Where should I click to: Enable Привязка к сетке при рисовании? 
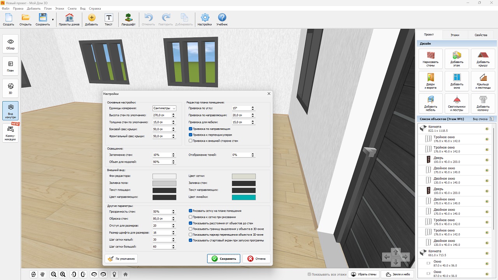click(x=191, y=217)
